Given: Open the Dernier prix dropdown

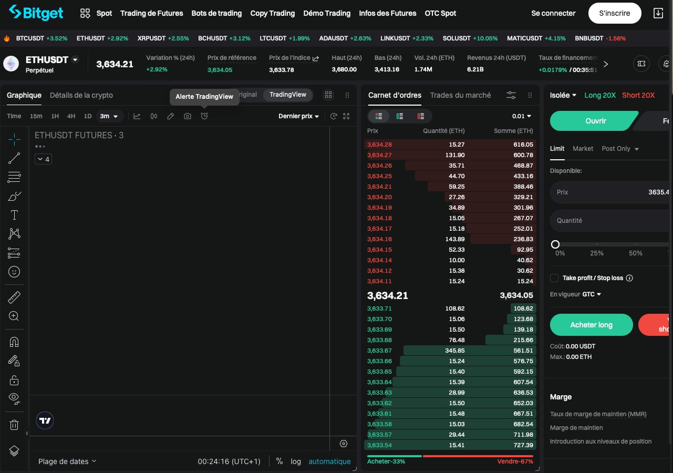Looking at the screenshot, I should [298, 116].
